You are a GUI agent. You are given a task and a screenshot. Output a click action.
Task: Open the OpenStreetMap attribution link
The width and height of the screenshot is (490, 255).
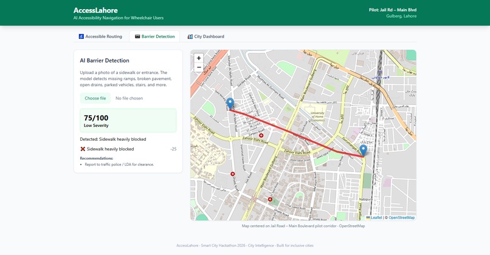(x=402, y=217)
